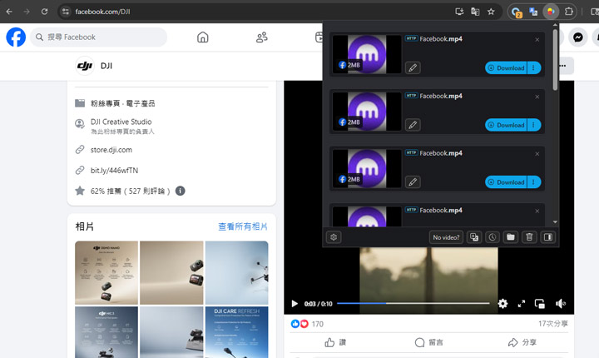Screen dimensions: 599x358
Task: Open the Facebook Friends tab
Action: (x=262, y=37)
